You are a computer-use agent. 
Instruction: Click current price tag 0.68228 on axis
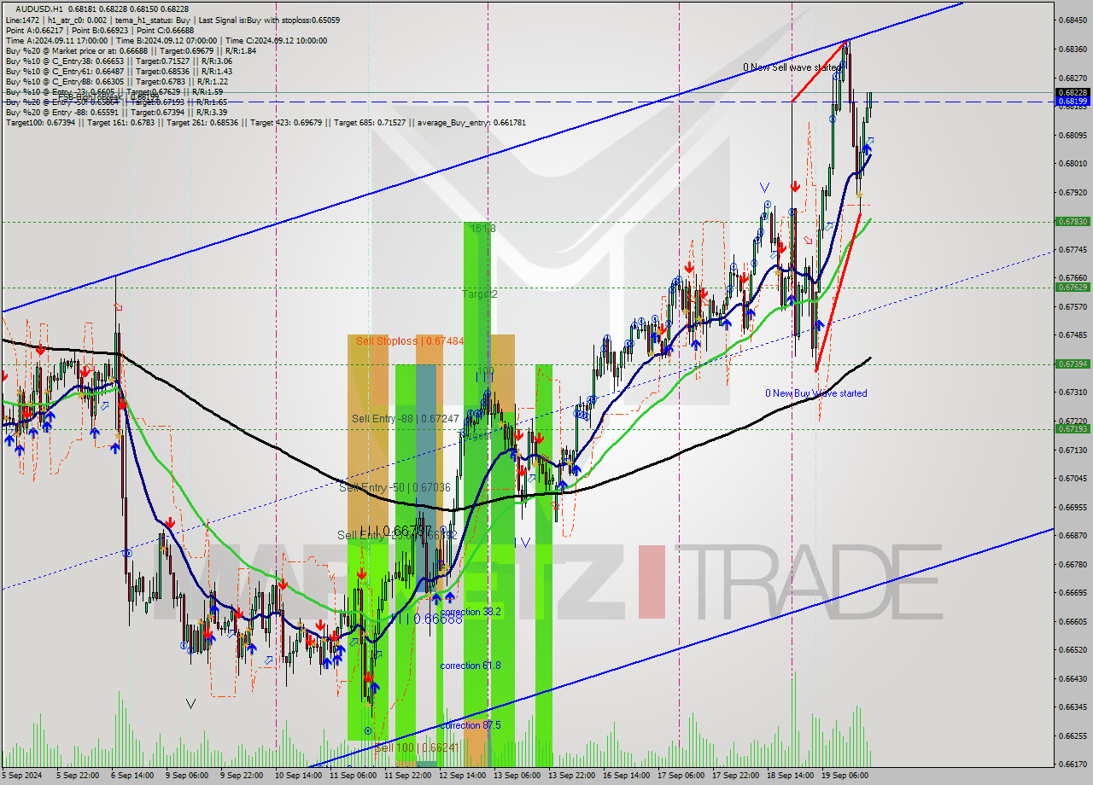(x=1072, y=92)
